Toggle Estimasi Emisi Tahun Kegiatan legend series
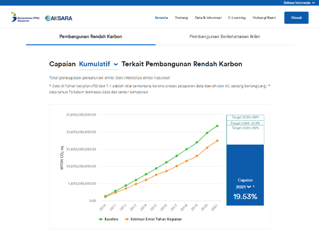This screenshot has height=233, width=319. coord(153,219)
